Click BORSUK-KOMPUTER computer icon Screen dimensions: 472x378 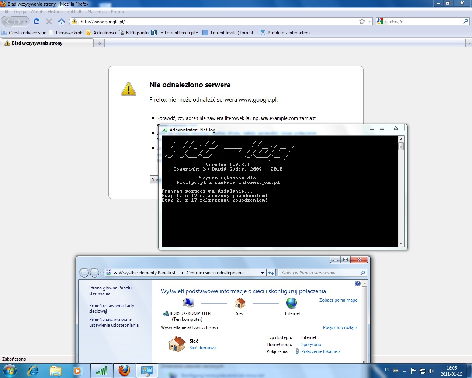pos(188,303)
